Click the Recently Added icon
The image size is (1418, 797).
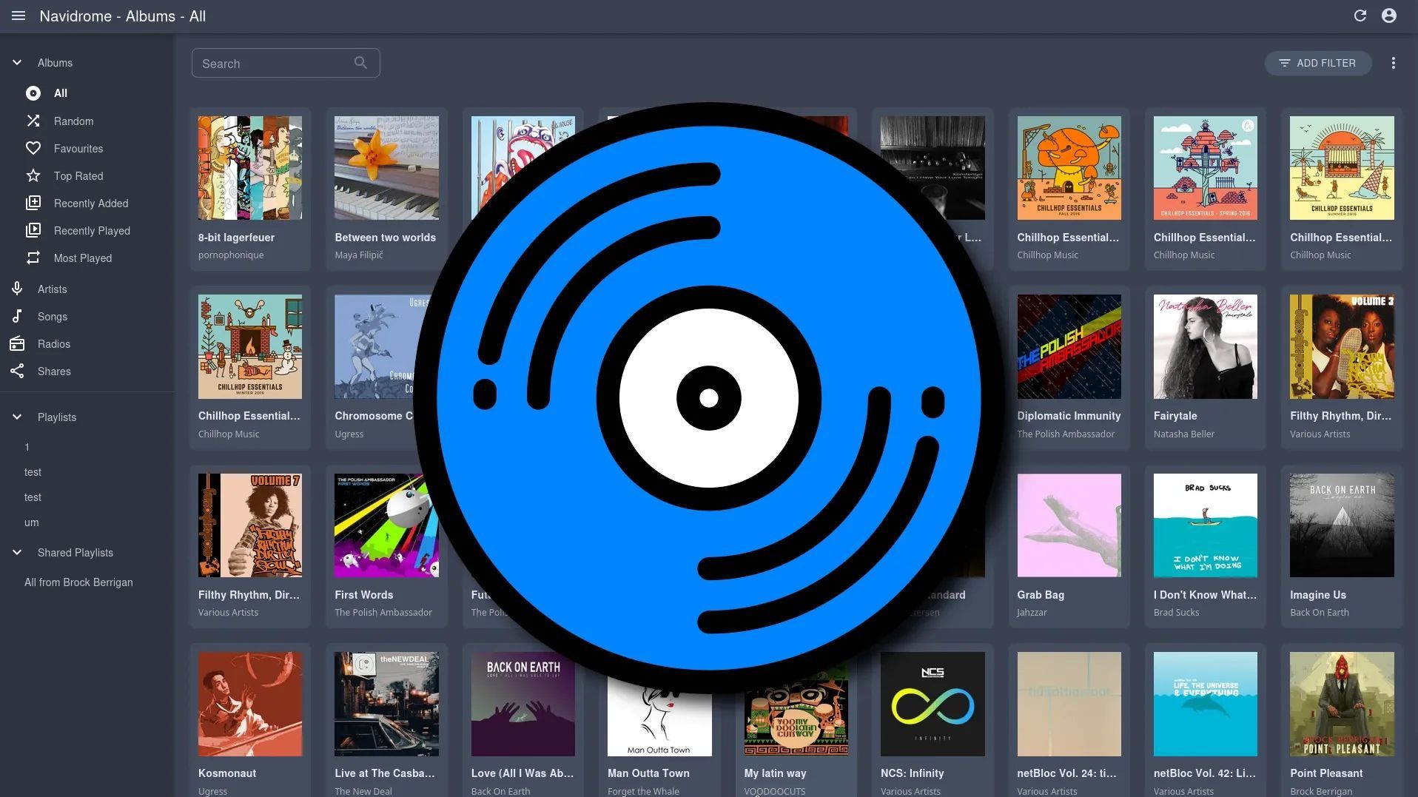coord(33,203)
